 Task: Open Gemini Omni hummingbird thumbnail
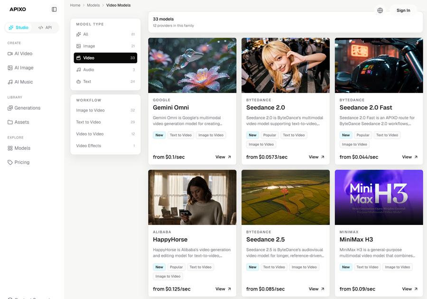pyautogui.click(x=192, y=65)
